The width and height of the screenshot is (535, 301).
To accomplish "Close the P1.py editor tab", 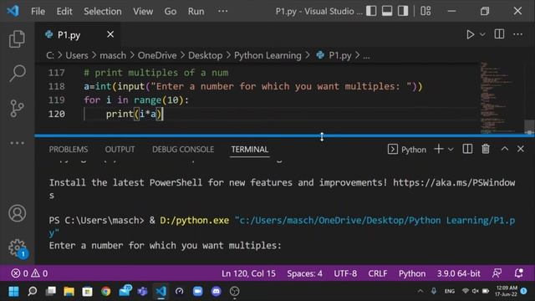I will [x=110, y=34].
